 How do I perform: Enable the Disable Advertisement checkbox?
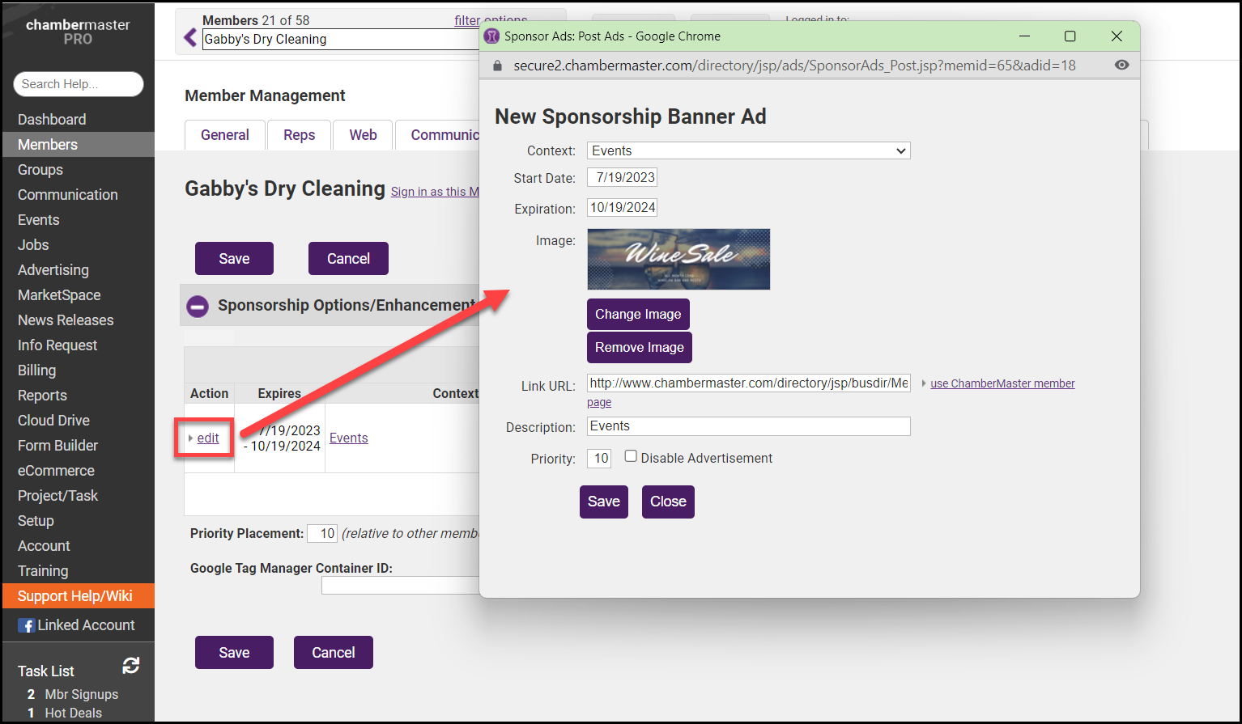click(631, 457)
